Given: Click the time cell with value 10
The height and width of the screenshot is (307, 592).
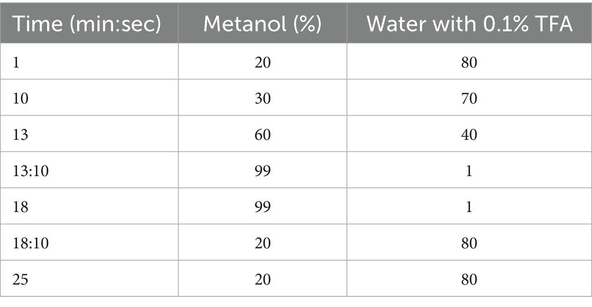Looking at the screenshot, I should pos(21,98).
